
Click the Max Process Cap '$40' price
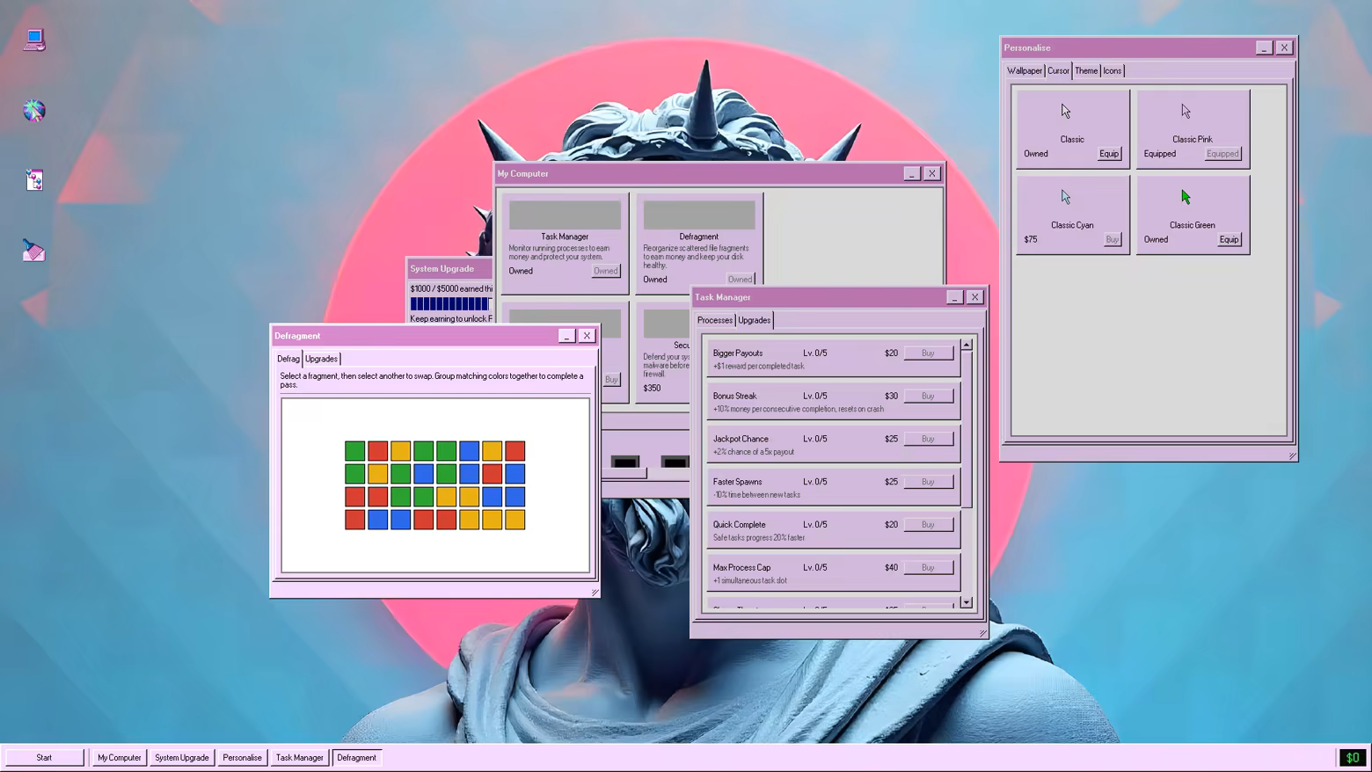click(891, 568)
